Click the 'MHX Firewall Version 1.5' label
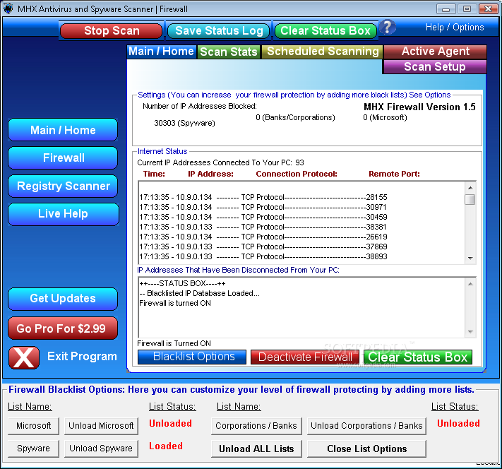502x469 pixels. click(x=419, y=107)
